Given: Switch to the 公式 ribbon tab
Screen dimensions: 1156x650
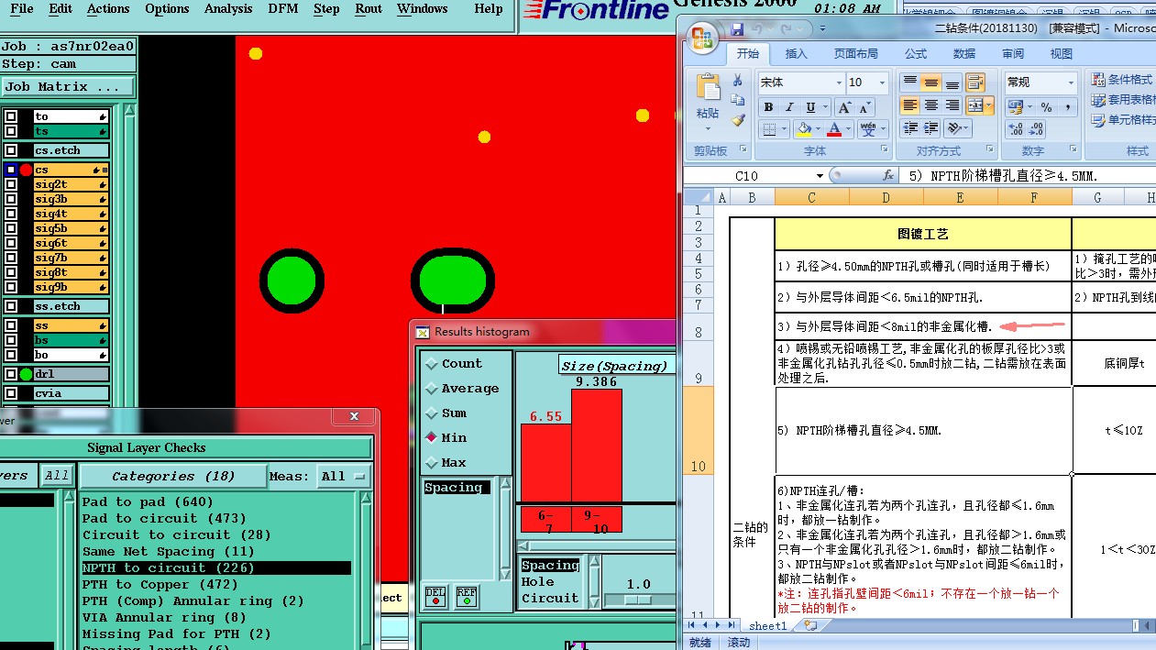Looking at the screenshot, I should [916, 54].
